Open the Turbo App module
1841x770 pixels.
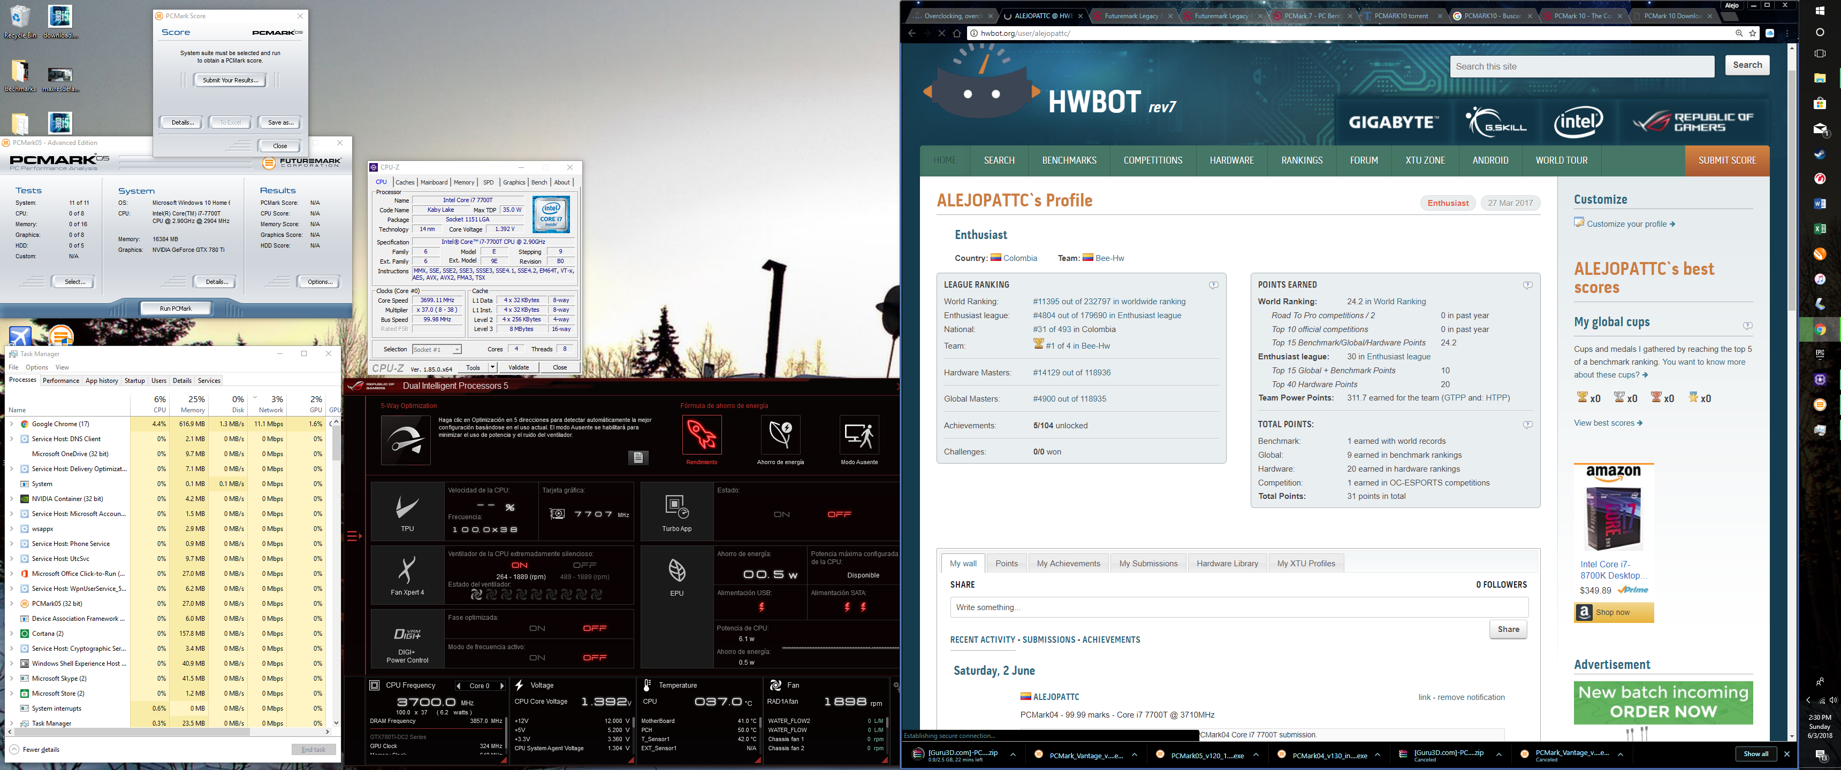pos(677,511)
